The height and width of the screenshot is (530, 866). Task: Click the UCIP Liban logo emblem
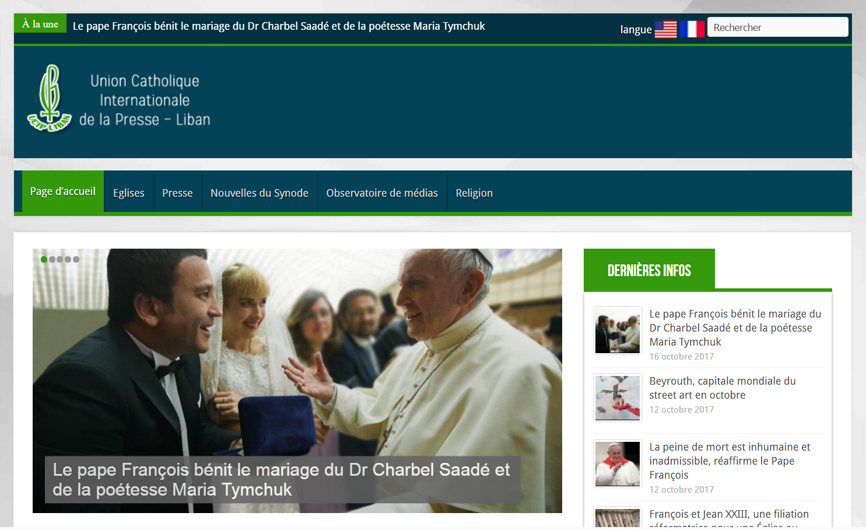click(50, 98)
